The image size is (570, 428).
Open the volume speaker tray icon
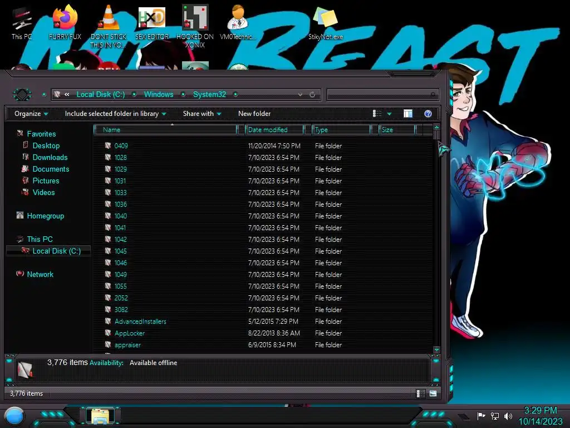508,416
